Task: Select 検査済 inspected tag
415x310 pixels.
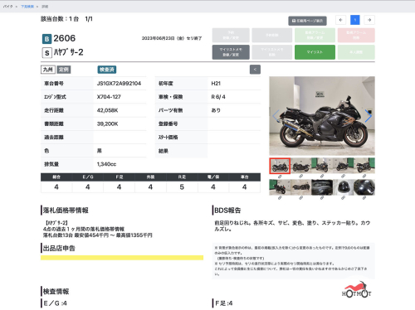Action: tap(107, 70)
